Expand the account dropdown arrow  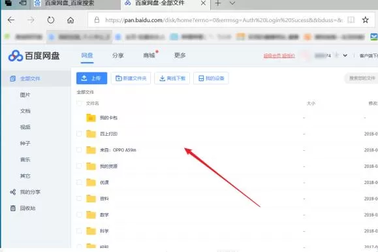click(345, 55)
